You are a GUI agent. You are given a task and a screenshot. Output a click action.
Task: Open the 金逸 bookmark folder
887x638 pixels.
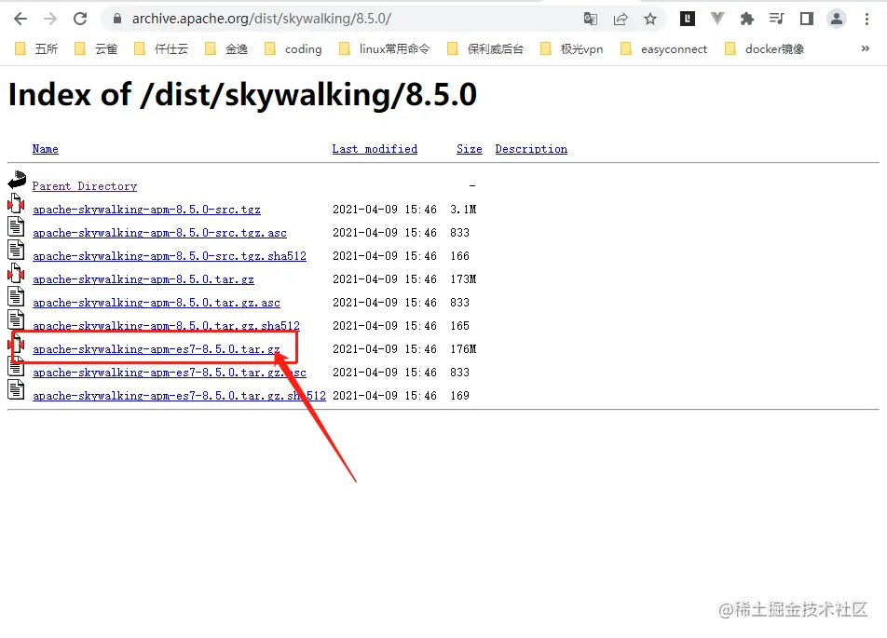point(226,49)
